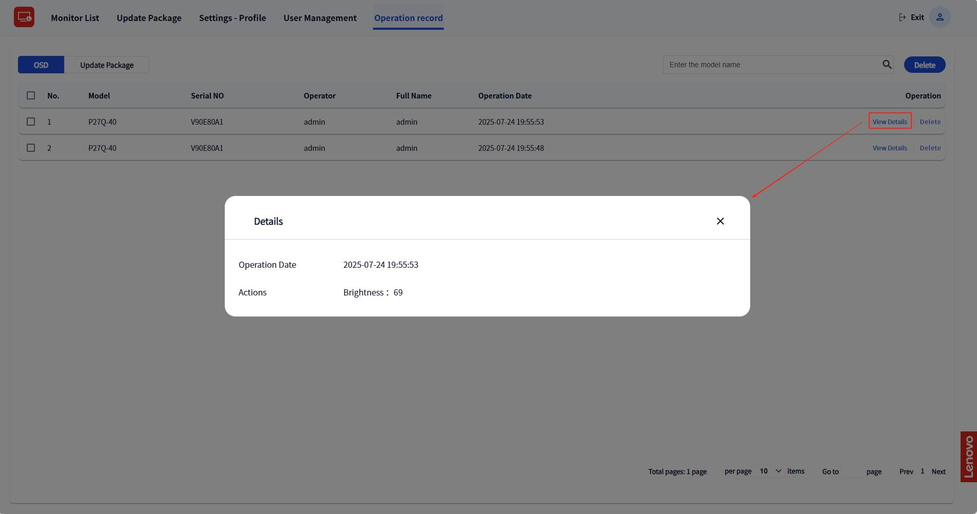Click the Go to page input box
Viewport: 977px width, 514px height.
852,471
